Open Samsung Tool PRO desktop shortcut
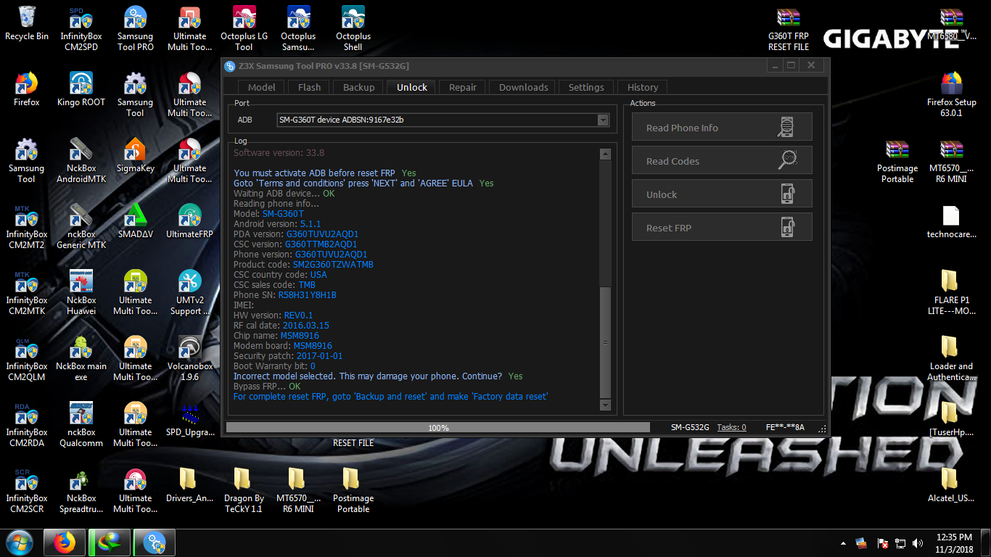This screenshot has height=557, width=991. 136,29
